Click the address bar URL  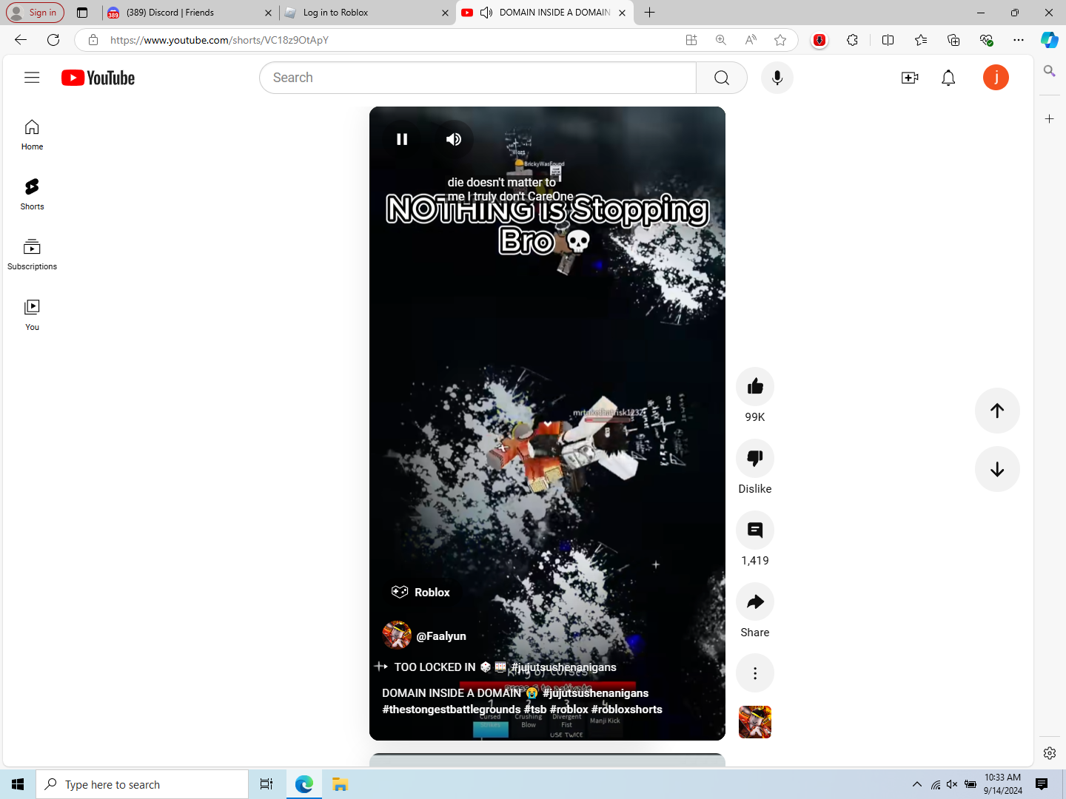[219, 40]
